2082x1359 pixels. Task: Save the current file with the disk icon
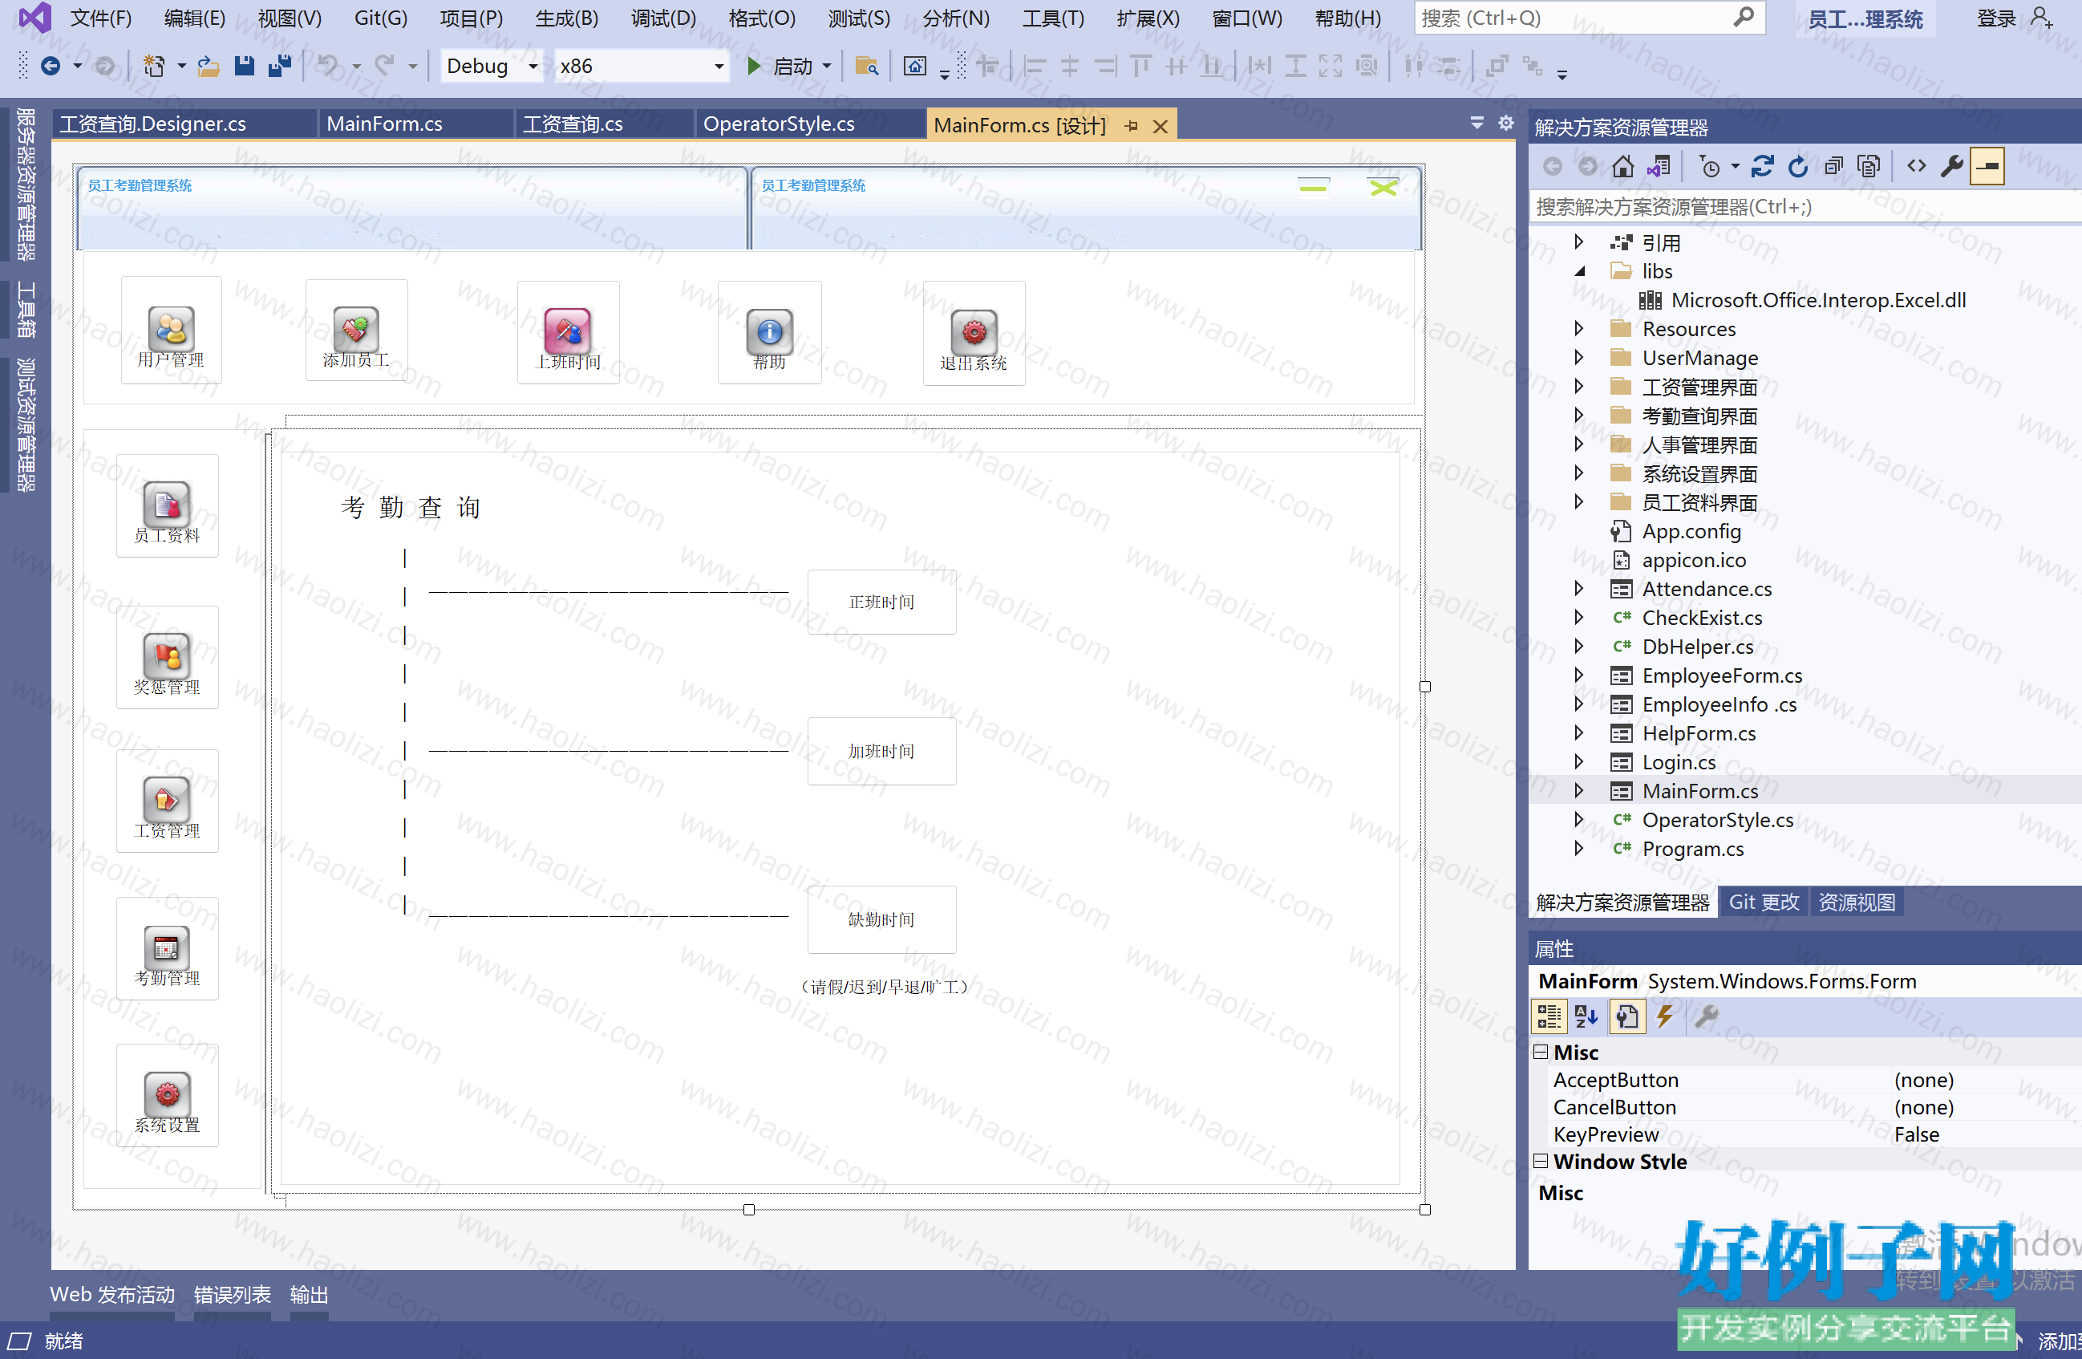pos(244,66)
